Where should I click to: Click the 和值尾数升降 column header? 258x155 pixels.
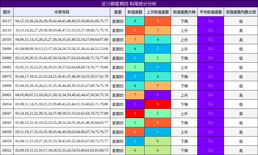[184, 12]
